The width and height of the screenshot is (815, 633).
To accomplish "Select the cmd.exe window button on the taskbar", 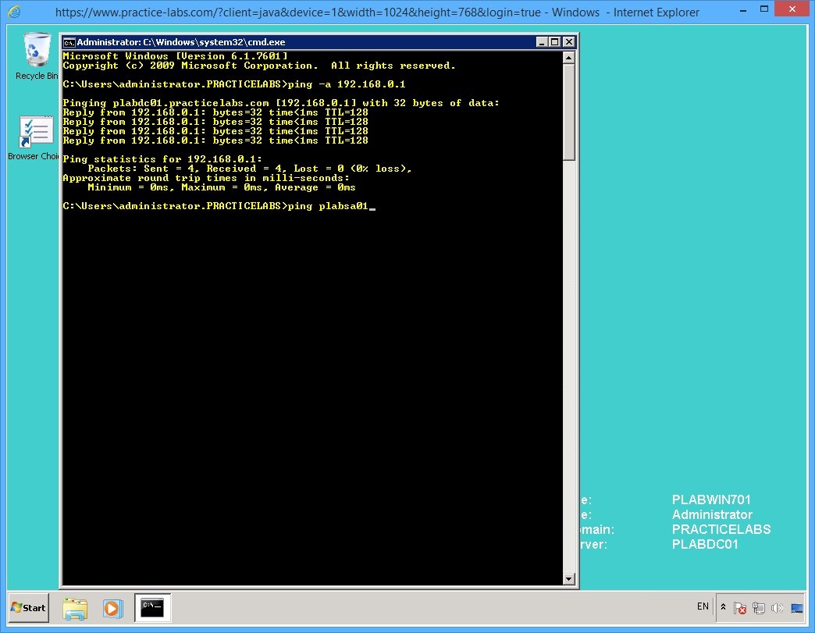I will tap(152, 608).
